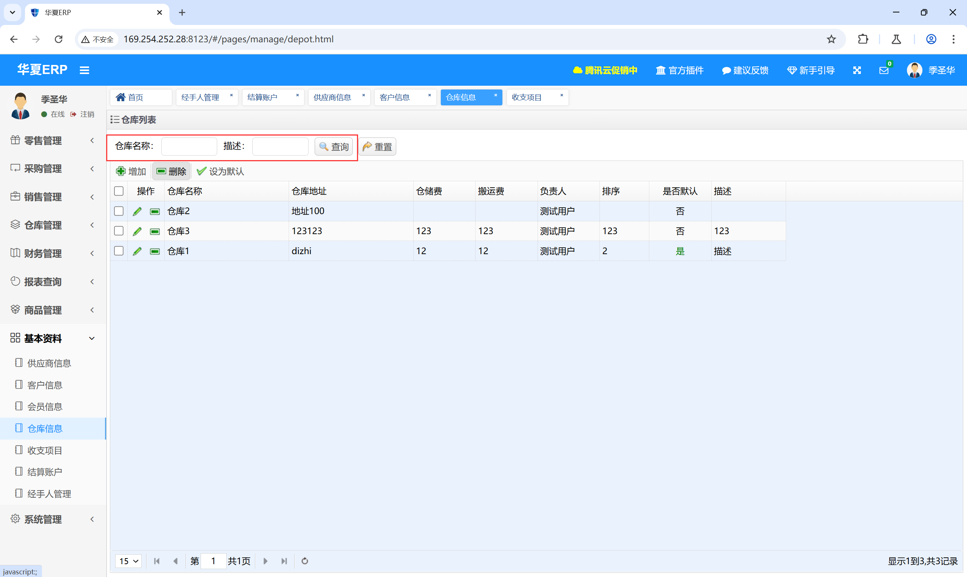Tick the checkbox for the 仓库1 row
The width and height of the screenshot is (967, 577).
point(119,251)
